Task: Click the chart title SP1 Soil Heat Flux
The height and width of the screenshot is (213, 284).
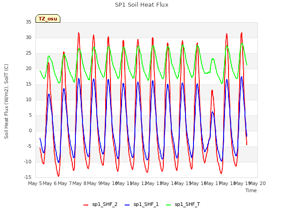Action: (x=142, y=5)
